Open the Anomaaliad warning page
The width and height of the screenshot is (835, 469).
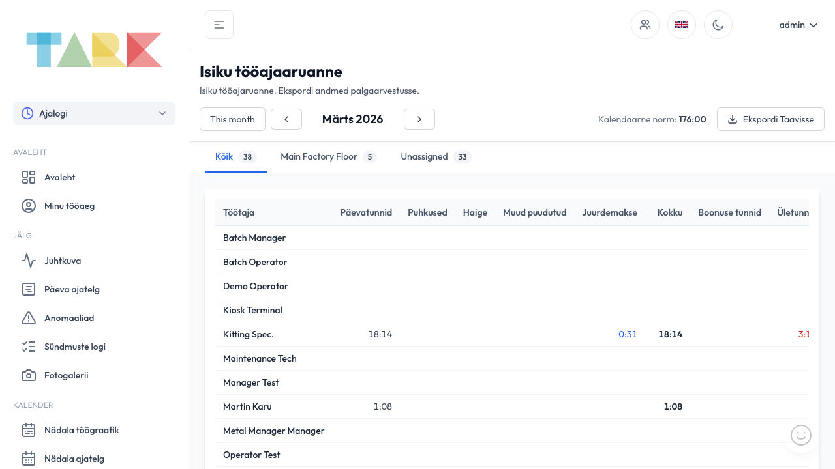(x=69, y=318)
